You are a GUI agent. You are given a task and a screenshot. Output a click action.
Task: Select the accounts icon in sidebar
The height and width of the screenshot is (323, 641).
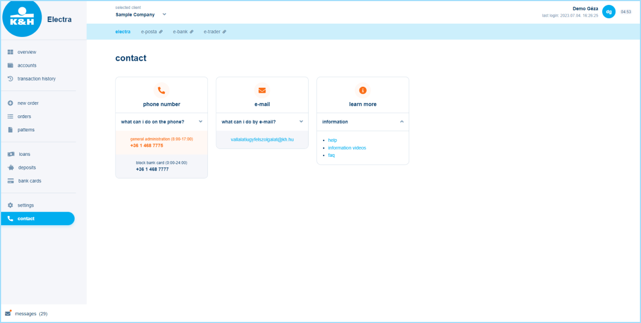(9, 65)
